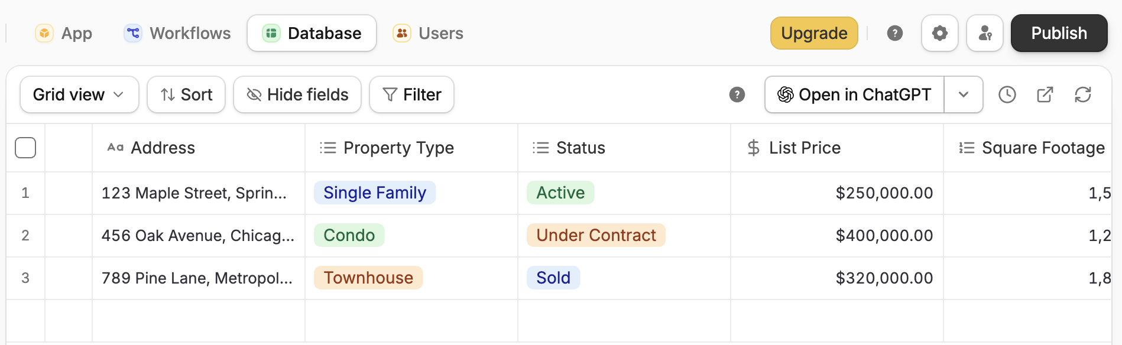Open the user permissions icon
This screenshot has width=1122, height=345.
point(985,33)
